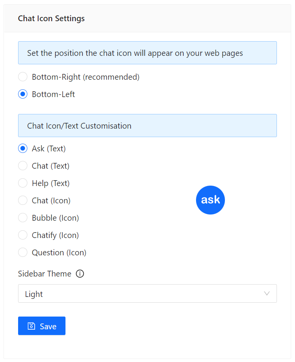The width and height of the screenshot is (295, 362).
Task: Click the Sidebar Theme label text
Action: tap(45, 274)
